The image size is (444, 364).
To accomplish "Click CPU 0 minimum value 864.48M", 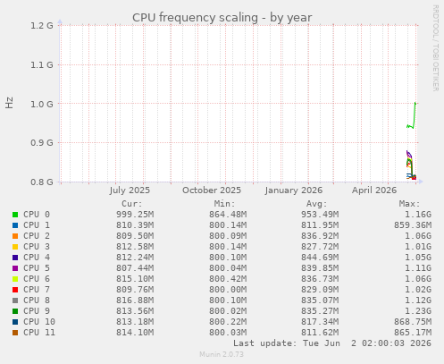I will [x=228, y=215].
